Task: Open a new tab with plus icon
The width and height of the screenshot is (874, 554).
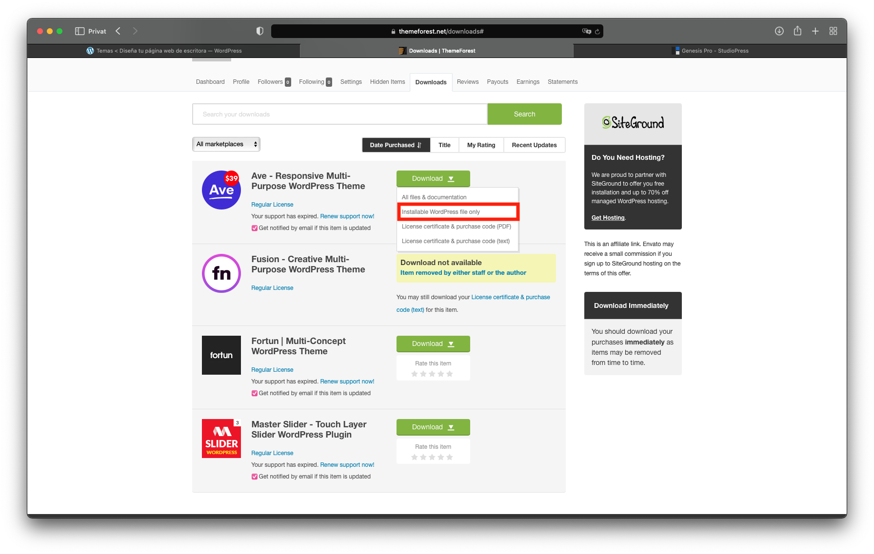Action: coord(815,31)
